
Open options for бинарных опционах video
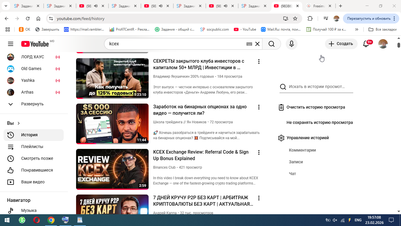(259, 107)
